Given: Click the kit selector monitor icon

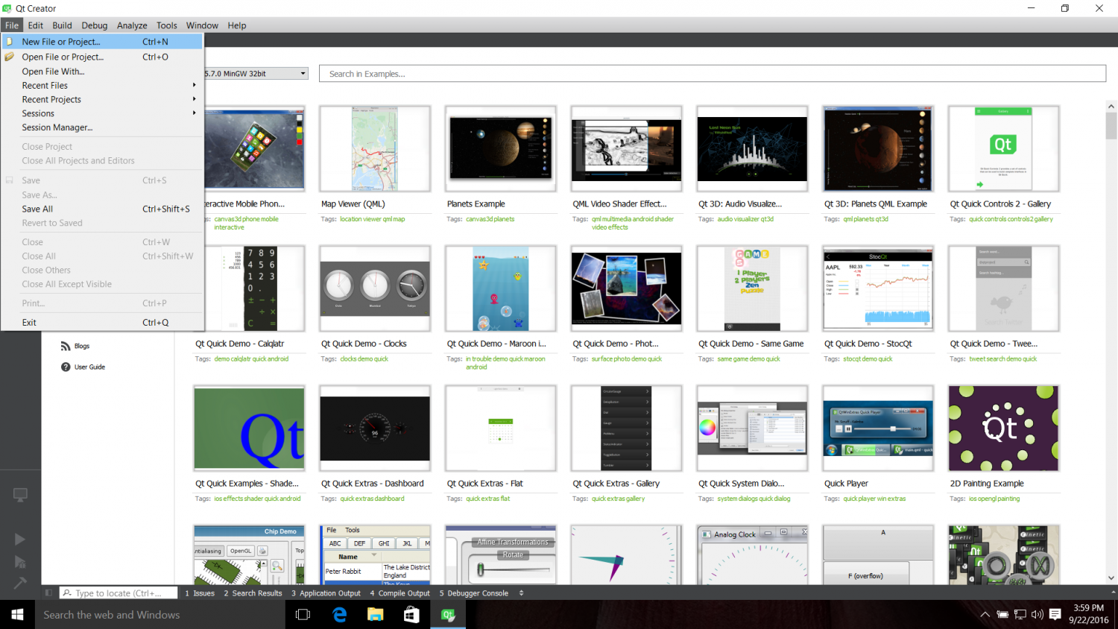Looking at the screenshot, I should [20, 495].
